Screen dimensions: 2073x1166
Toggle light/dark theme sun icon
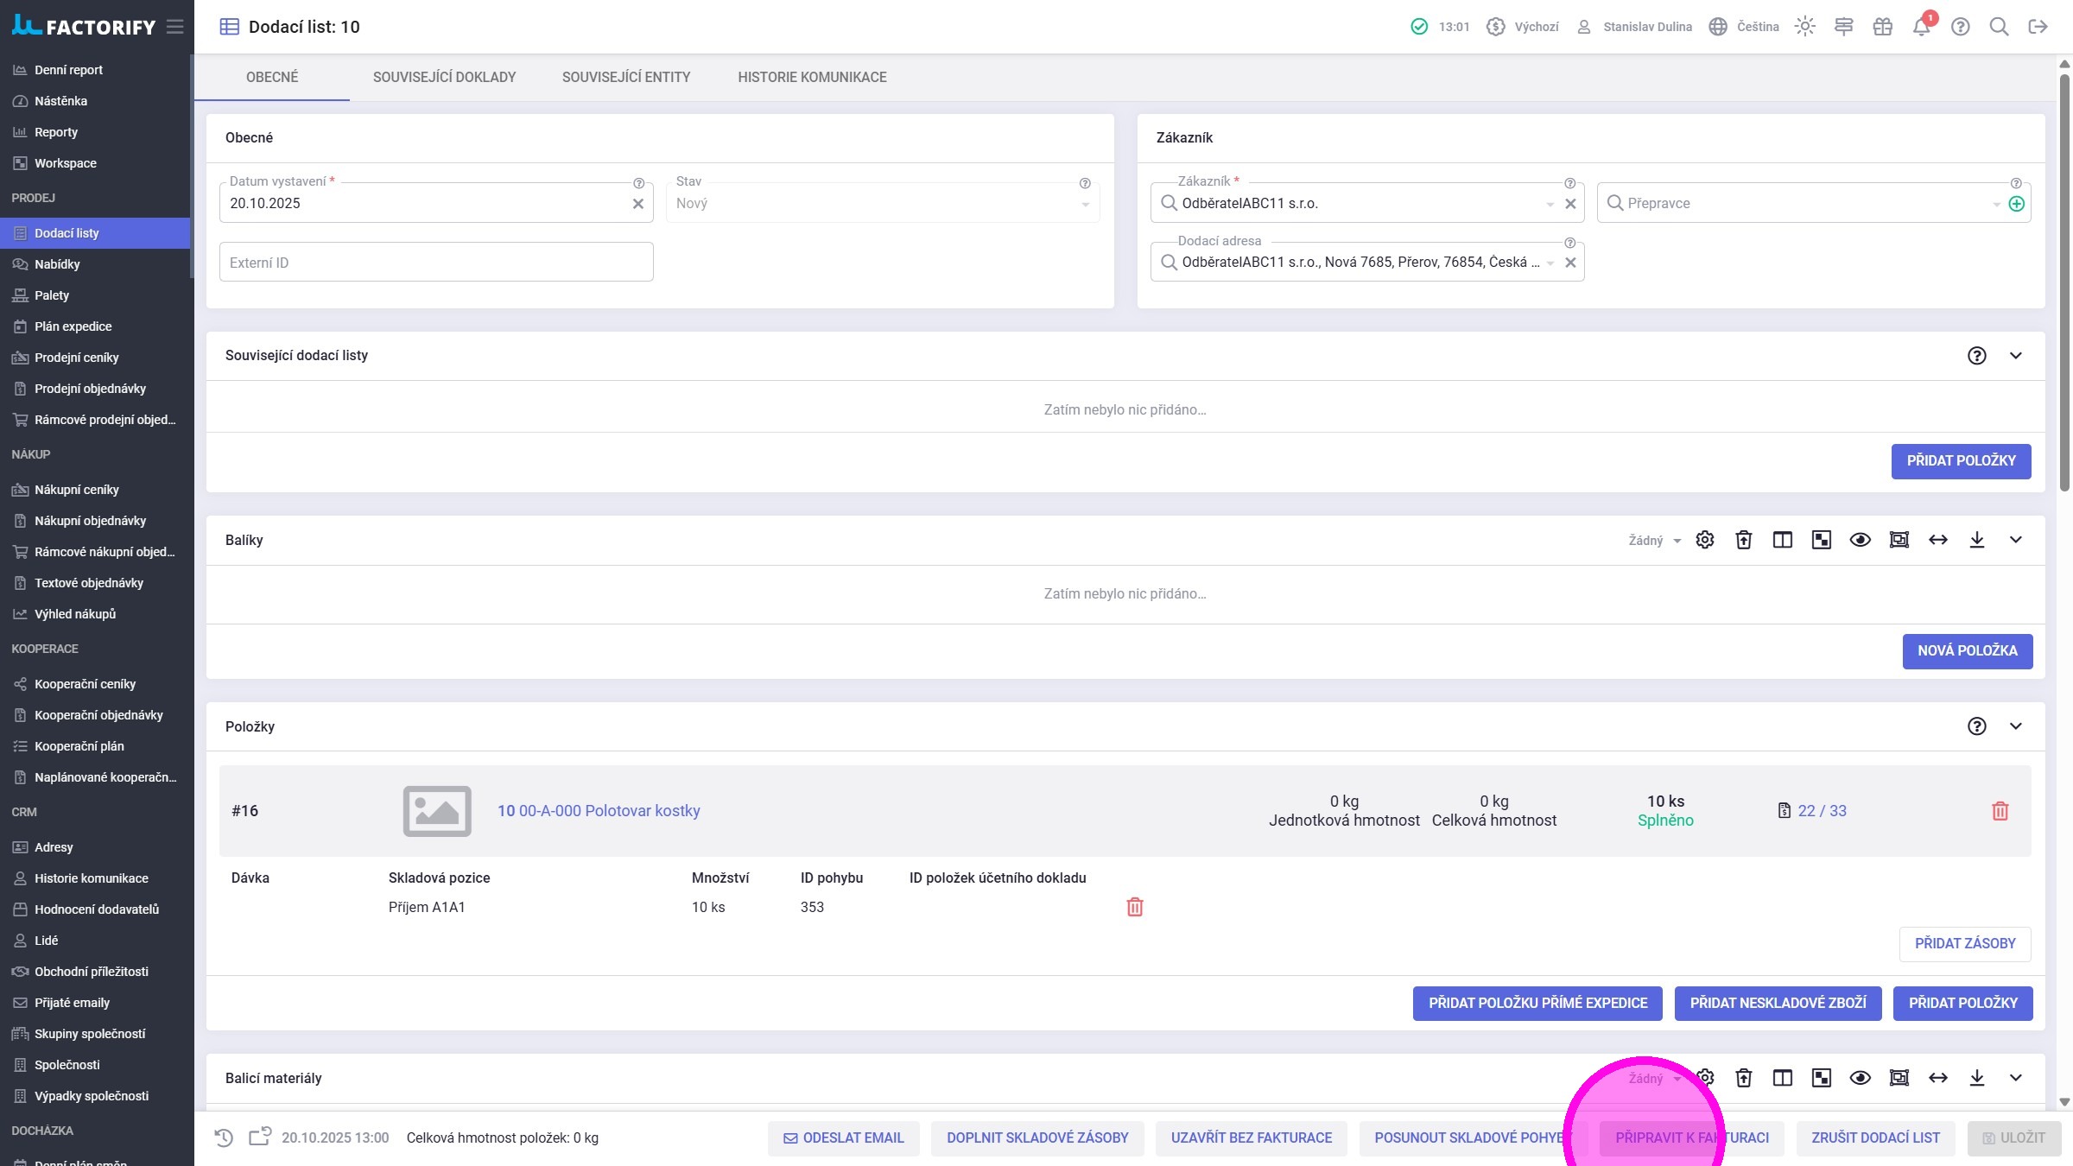pyautogui.click(x=1804, y=27)
